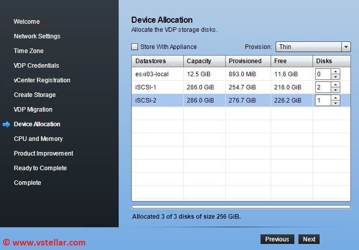
Task: Select vCenter Registration in sidebar
Action: coord(42,80)
